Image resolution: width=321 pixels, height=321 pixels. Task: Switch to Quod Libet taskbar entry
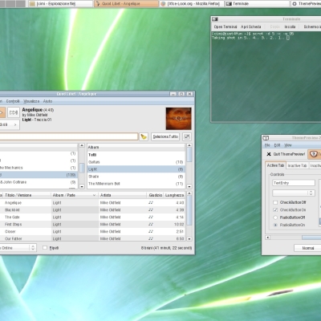pos(126,4)
